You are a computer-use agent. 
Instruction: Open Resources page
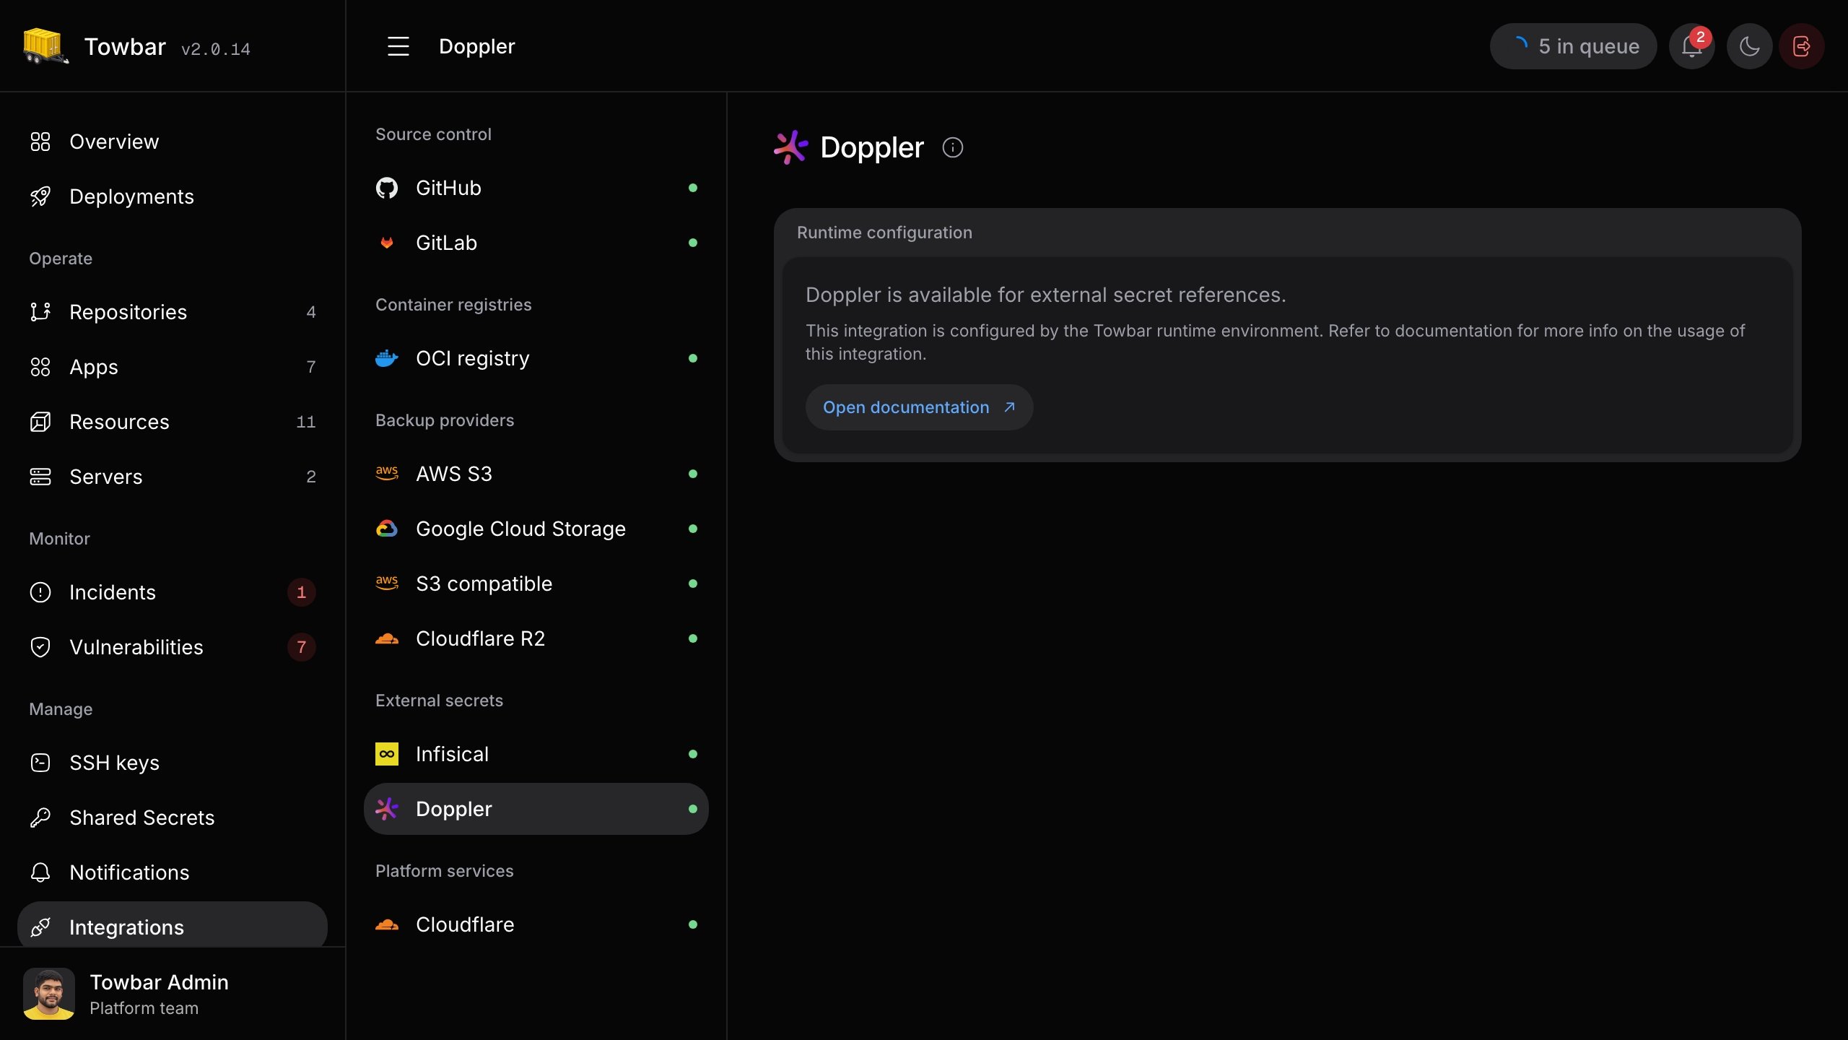[x=173, y=422]
